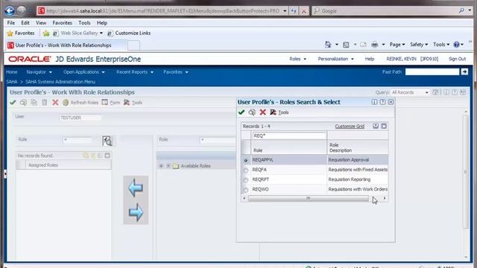Click Find magnifier in Roles Search dialog

(252, 112)
